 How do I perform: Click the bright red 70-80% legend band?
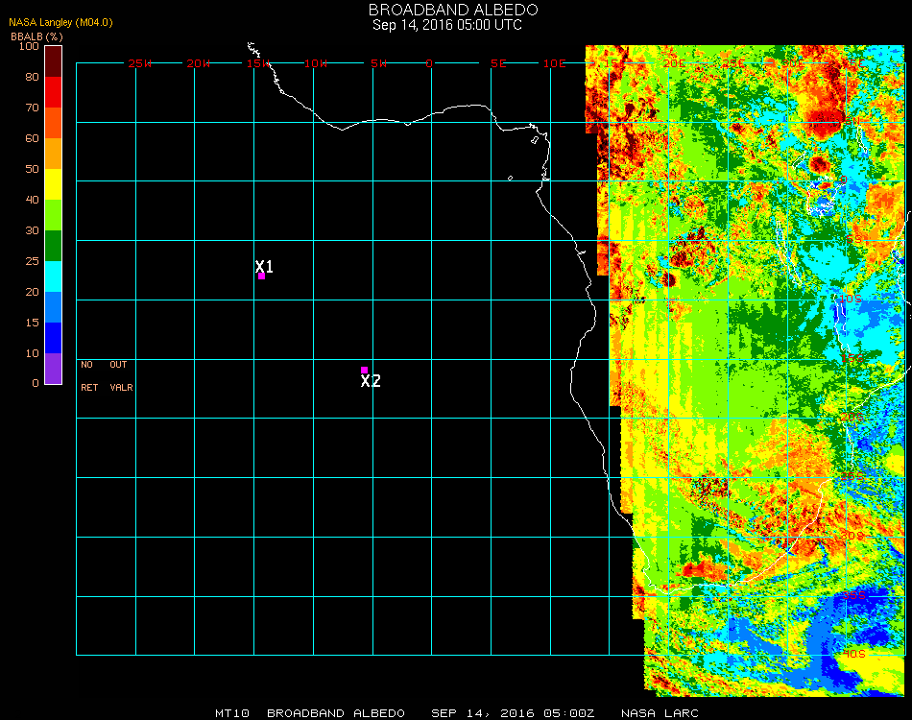(54, 92)
